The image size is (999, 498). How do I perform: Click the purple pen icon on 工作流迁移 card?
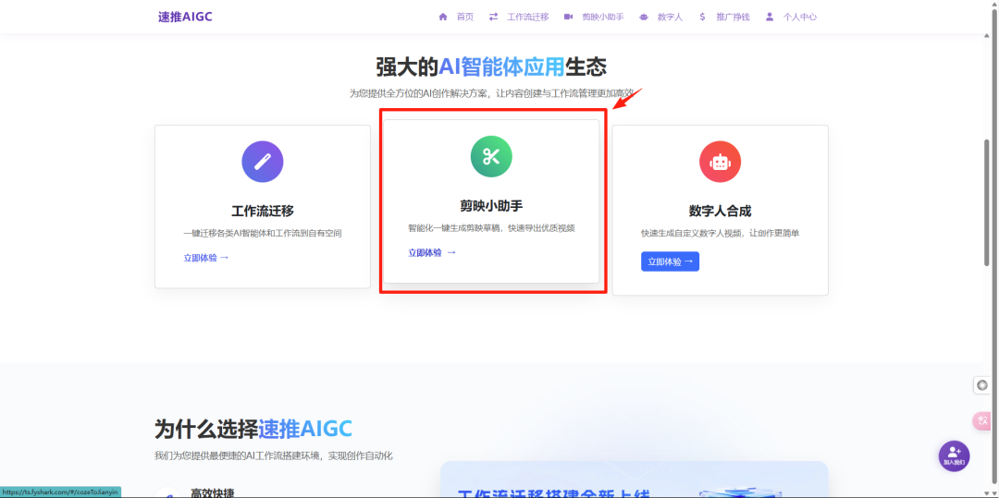click(263, 162)
